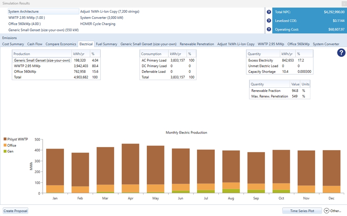Click the Create Proposal button
347x216 pixels.
click(x=16, y=211)
